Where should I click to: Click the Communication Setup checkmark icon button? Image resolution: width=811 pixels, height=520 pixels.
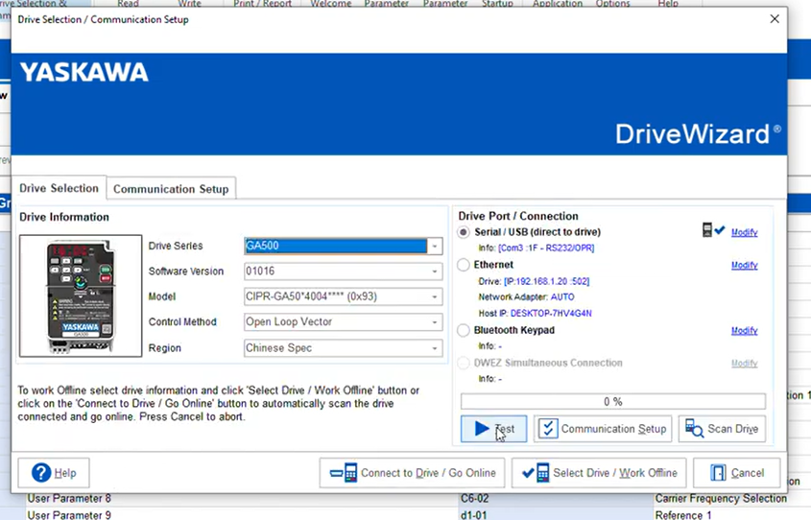pyautogui.click(x=547, y=429)
